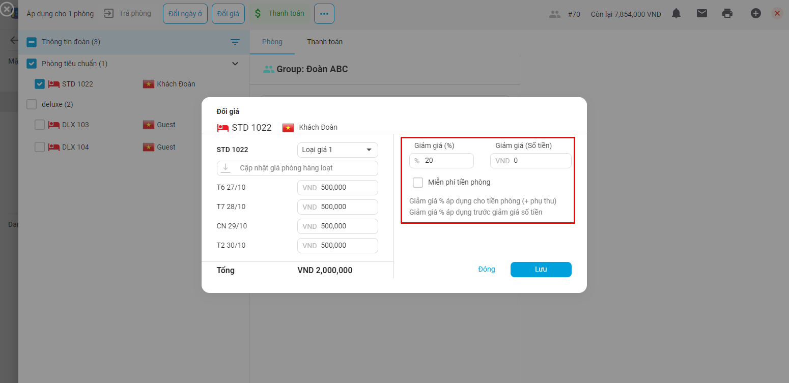Screen dimensions: 789x383
Task: Click the Lưu save button
Action: 541,270
